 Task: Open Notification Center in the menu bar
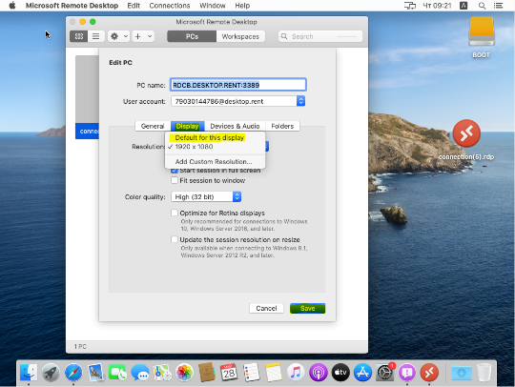498,6
